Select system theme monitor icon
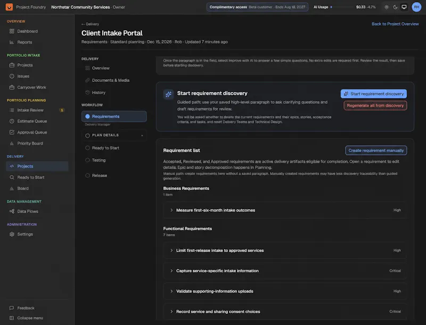Image resolution: width=426 pixels, height=325 pixels. (404, 7)
